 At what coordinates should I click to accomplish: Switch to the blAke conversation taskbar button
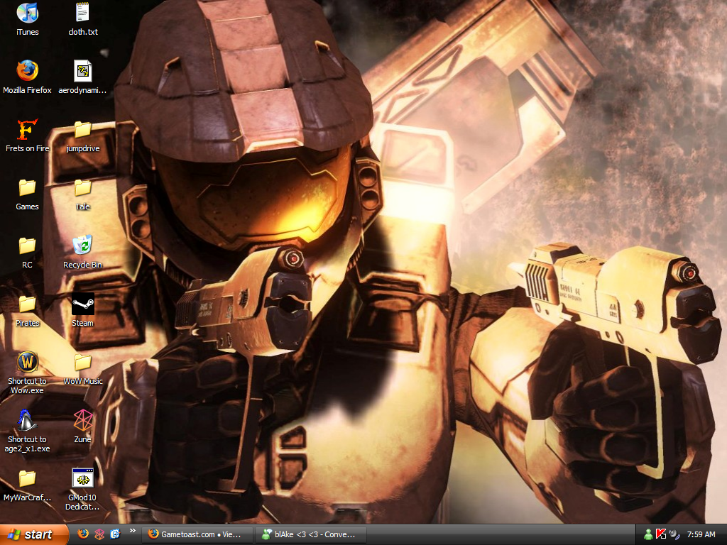(311, 534)
